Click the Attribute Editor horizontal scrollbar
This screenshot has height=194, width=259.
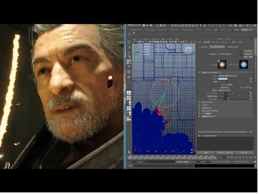[224, 132]
